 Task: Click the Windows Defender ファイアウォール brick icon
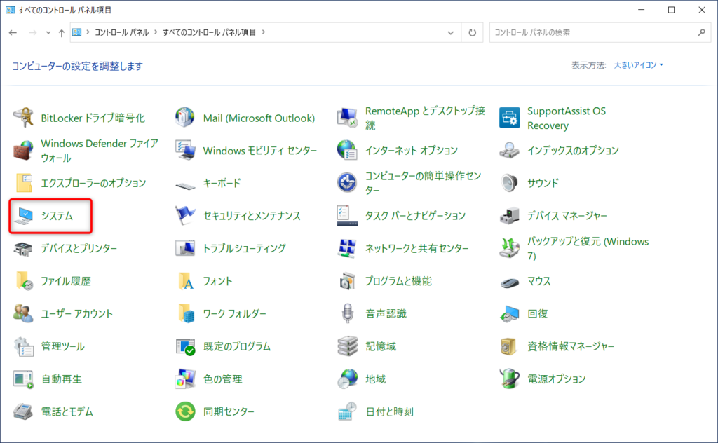coord(23,151)
